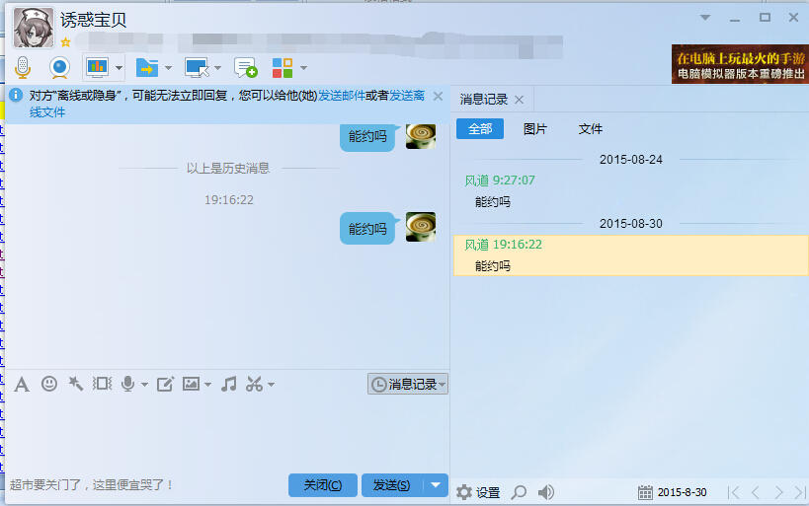Minimize the chat window
The image size is (809, 506).
[735, 18]
